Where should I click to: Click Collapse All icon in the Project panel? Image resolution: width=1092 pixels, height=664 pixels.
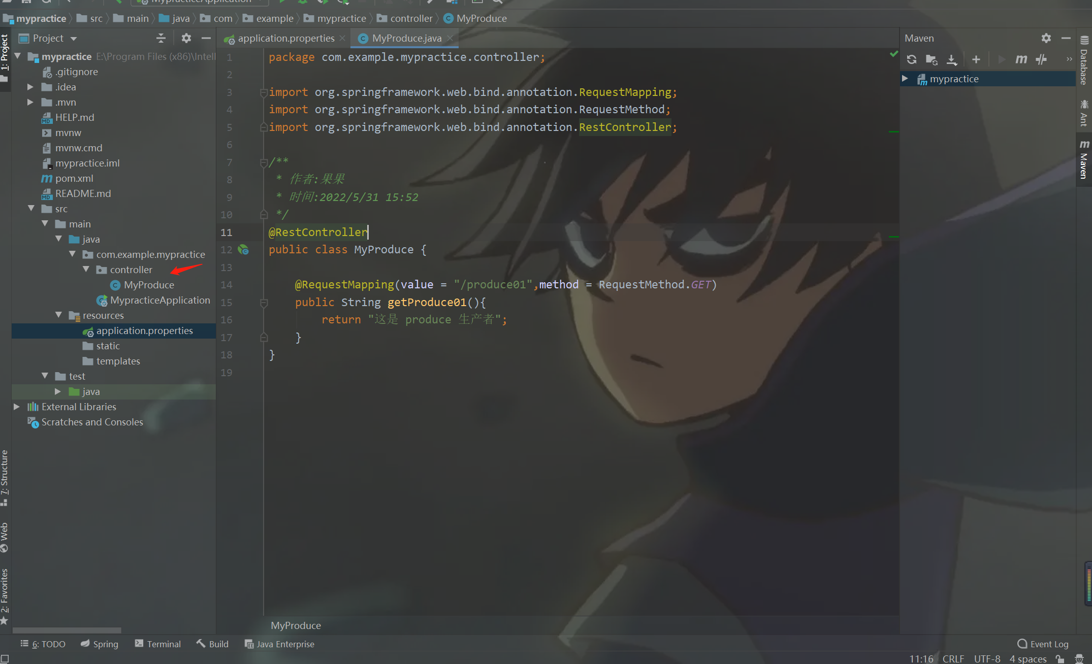tap(161, 38)
